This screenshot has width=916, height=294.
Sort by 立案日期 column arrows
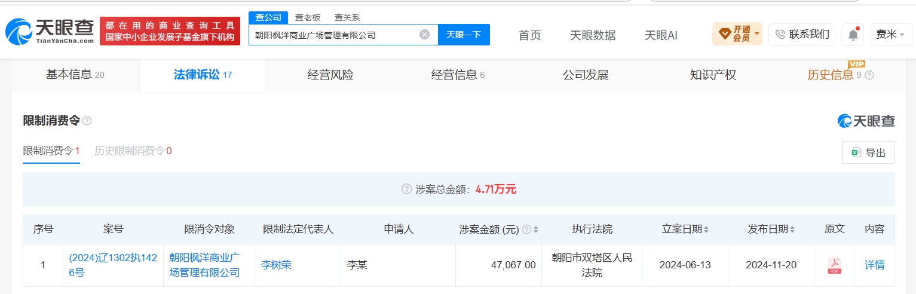click(x=707, y=229)
